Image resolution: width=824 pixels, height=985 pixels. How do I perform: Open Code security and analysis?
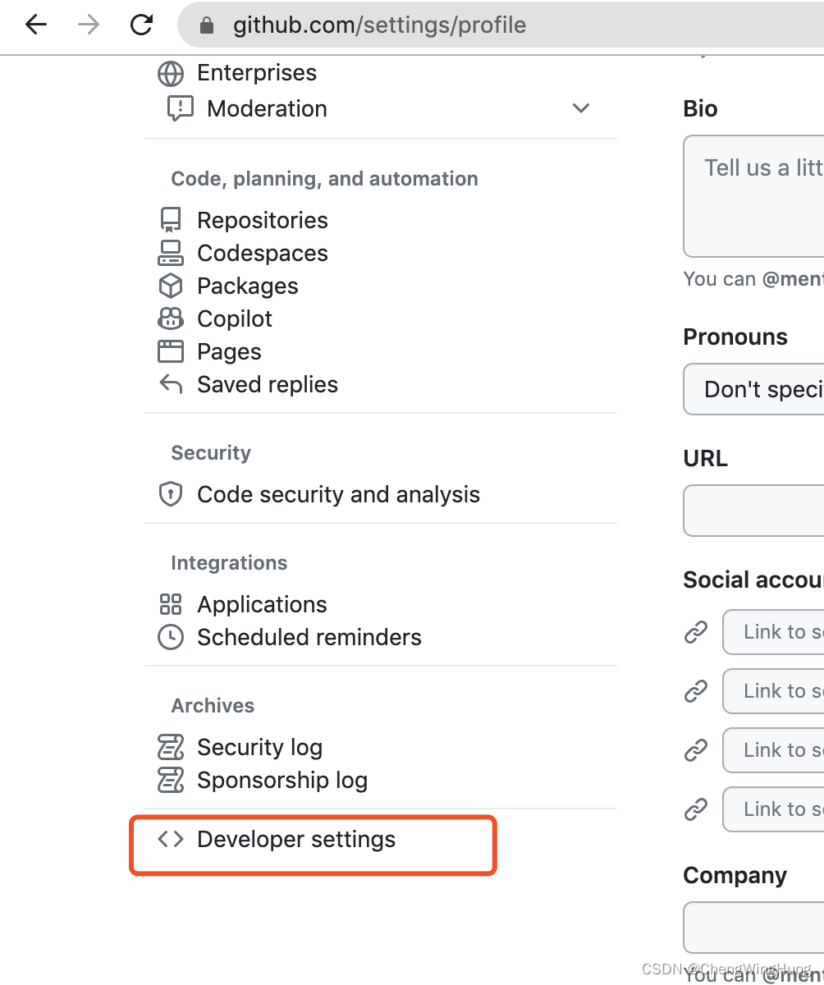(x=338, y=494)
